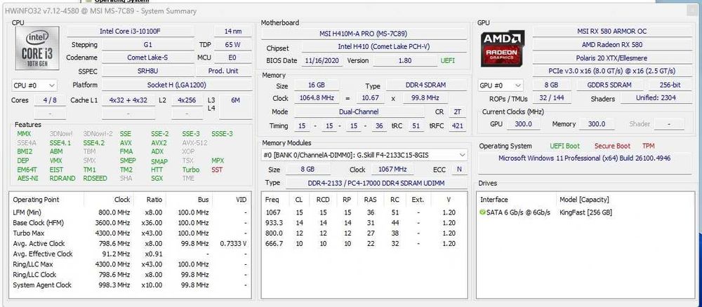Click the AVX2 feature flag
Viewport: 702px width, 307px height.
(159, 143)
